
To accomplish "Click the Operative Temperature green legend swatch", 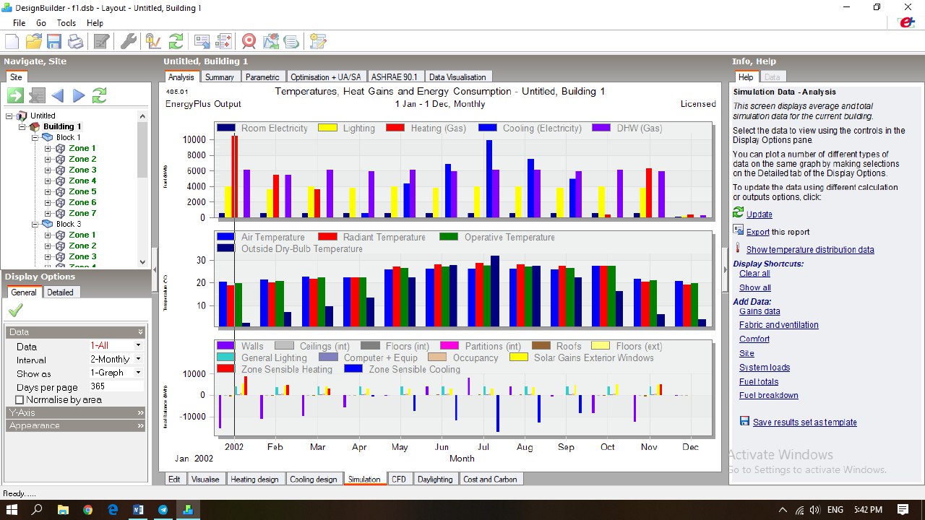I will [x=449, y=237].
